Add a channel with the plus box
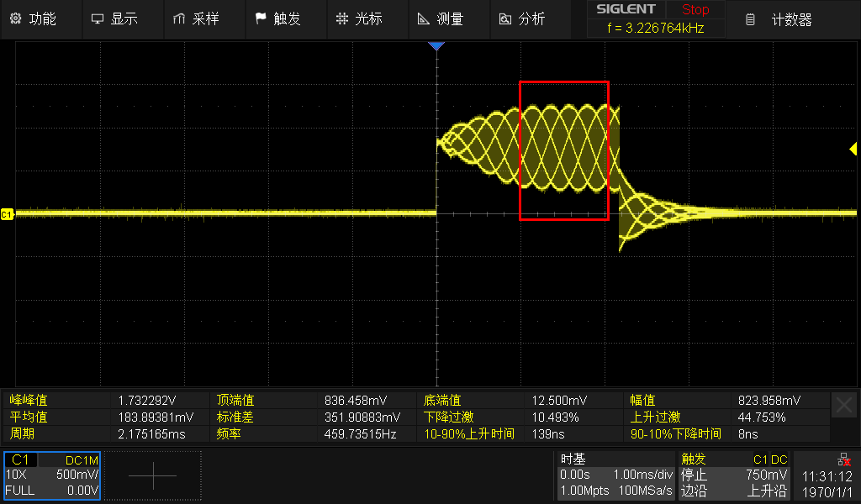861x504 pixels. pos(153,475)
